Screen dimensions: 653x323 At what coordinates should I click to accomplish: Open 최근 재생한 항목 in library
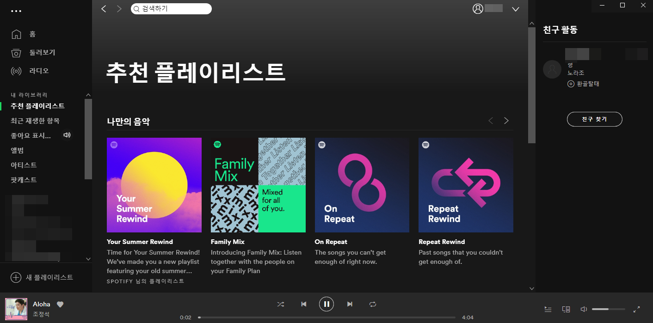coord(35,121)
